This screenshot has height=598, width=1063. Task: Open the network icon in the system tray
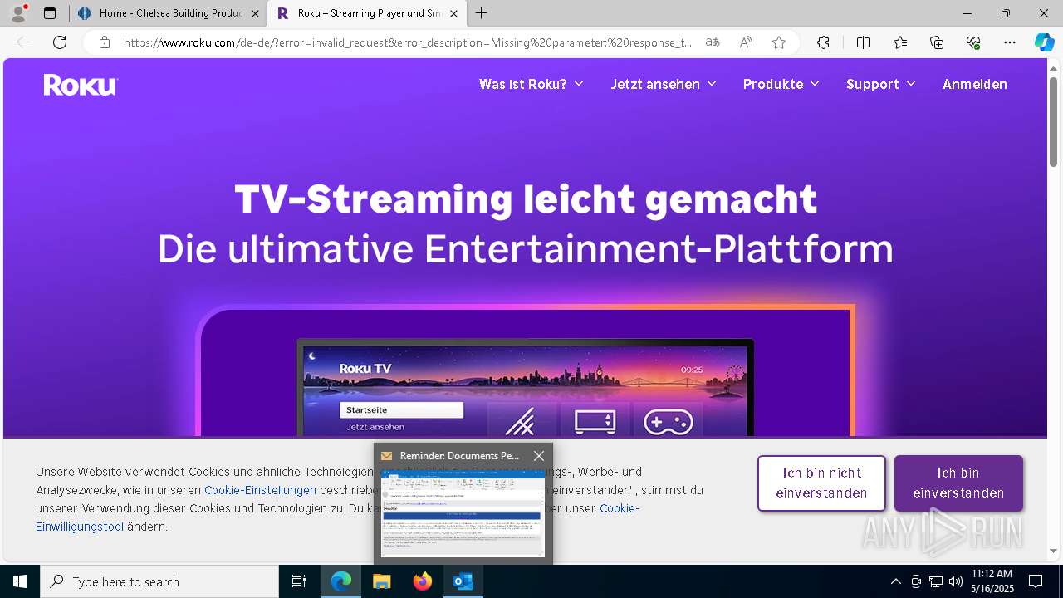[936, 581]
